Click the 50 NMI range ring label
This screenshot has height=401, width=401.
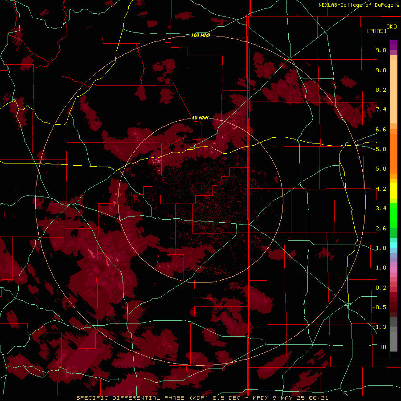coord(200,118)
